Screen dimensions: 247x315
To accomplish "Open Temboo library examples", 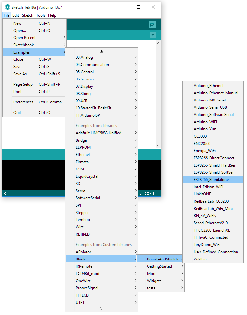I will click(x=101, y=220).
